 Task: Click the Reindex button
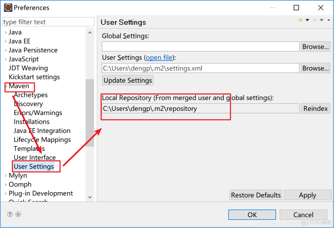point(315,108)
